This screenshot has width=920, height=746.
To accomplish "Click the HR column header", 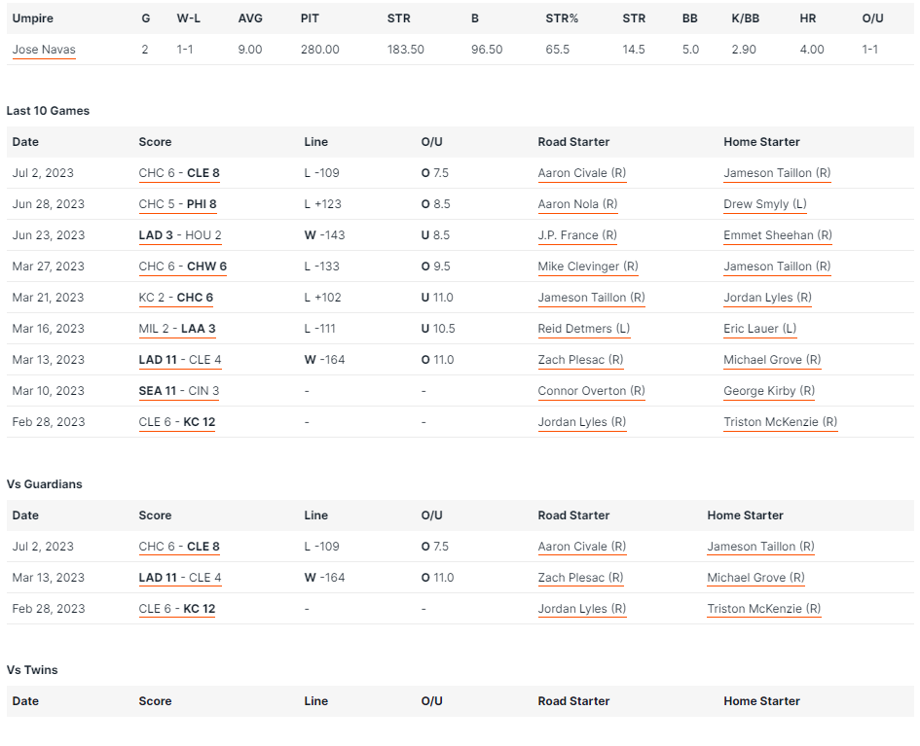I will 808,18.
